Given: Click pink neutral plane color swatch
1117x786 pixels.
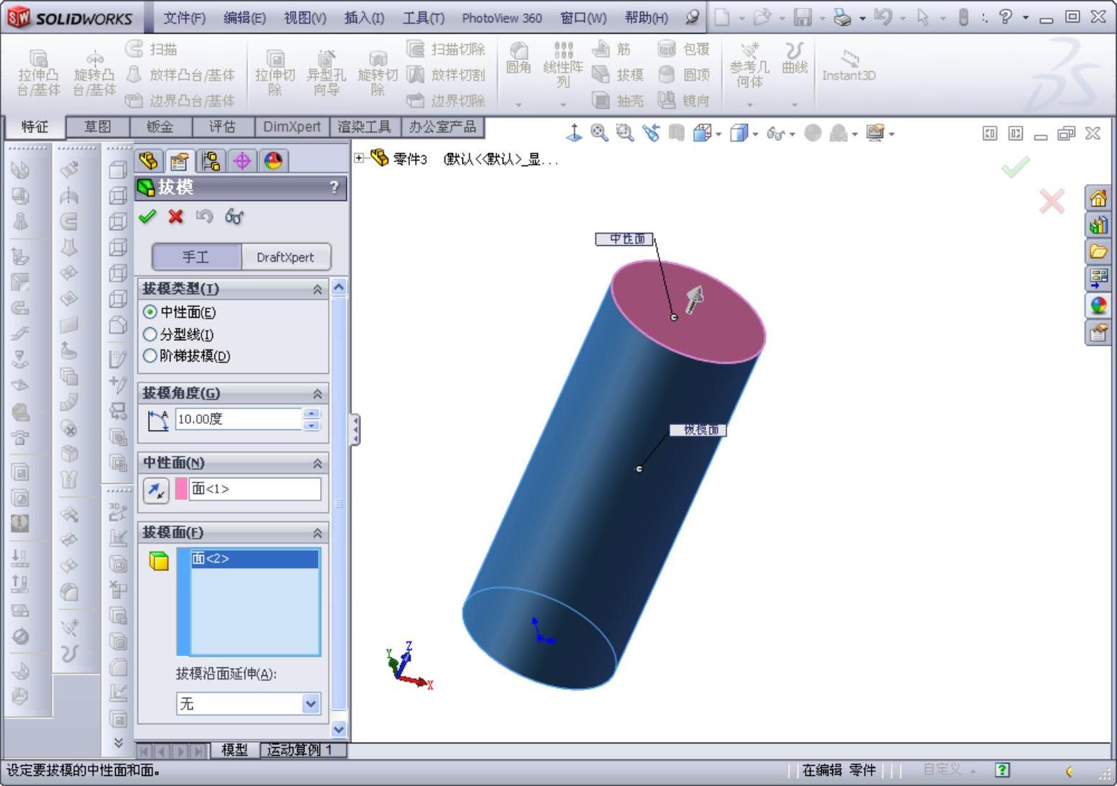Looking at the screenshot, I should pyautogui.click(x=181, y=489).
